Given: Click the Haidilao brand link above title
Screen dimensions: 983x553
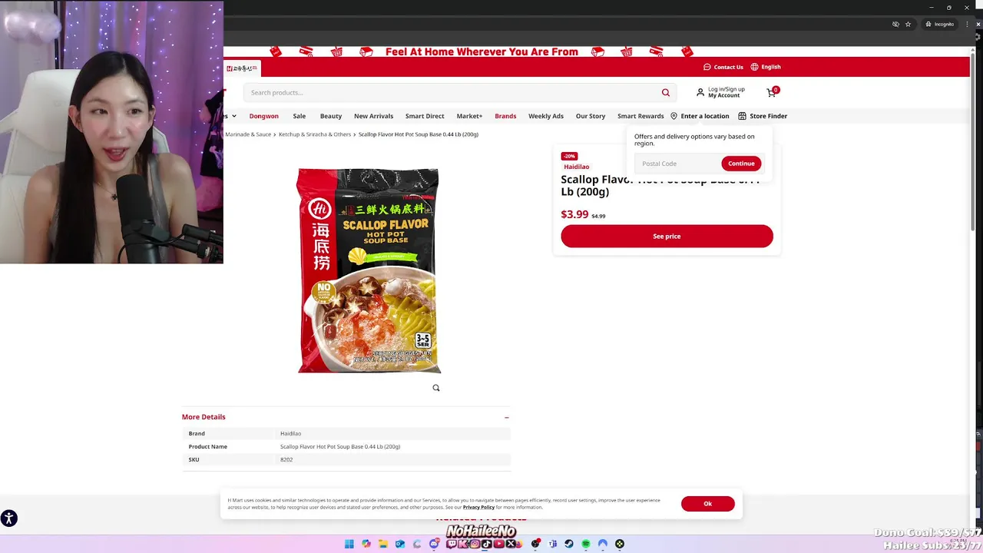Looking at the screenshot, I should [x=577, y=167].
